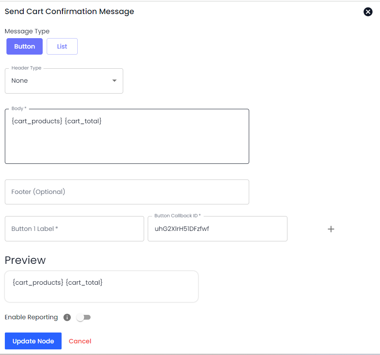Open the Header Type dropdown

tap(64, 81)
